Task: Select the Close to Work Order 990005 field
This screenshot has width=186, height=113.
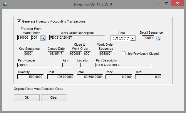Action: pos(76,54)
